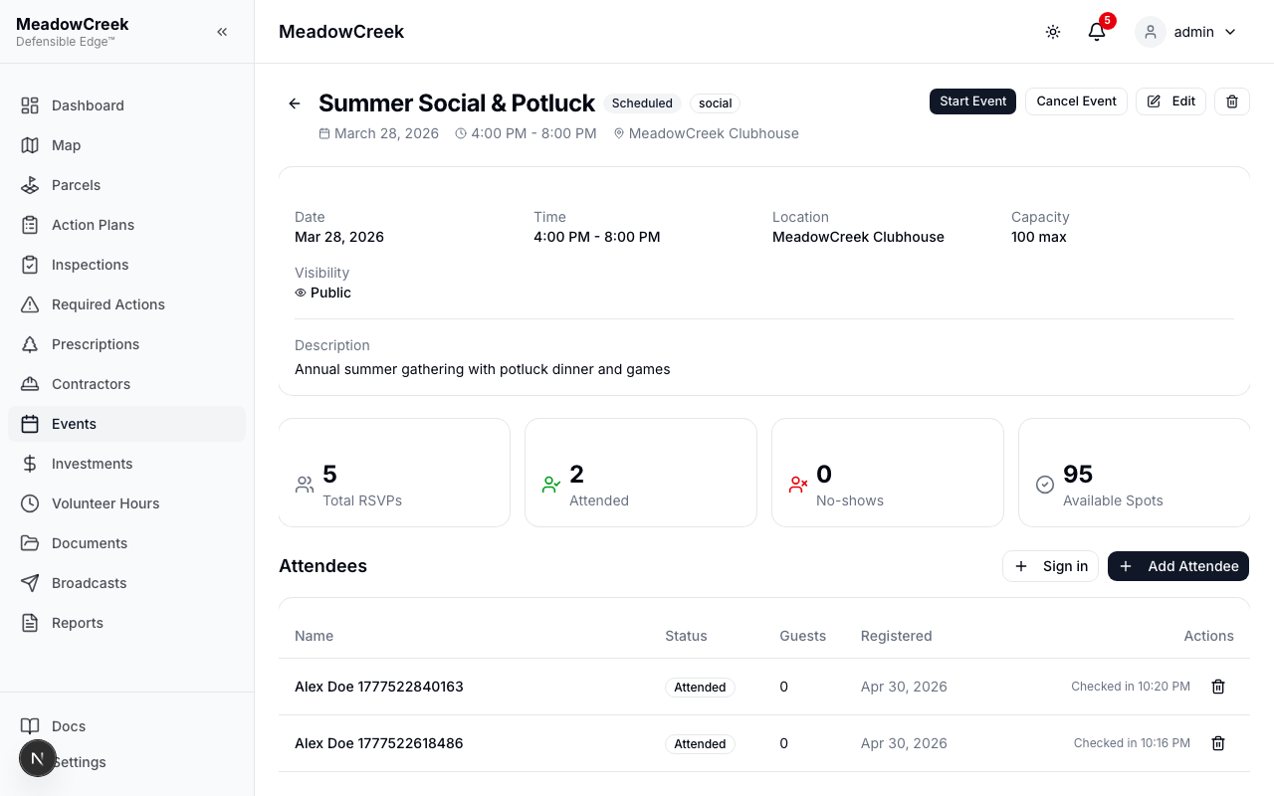This screenshot has width=1274, height=796.
Task: Go to Broadcasts
Action: tap(126, 583)
